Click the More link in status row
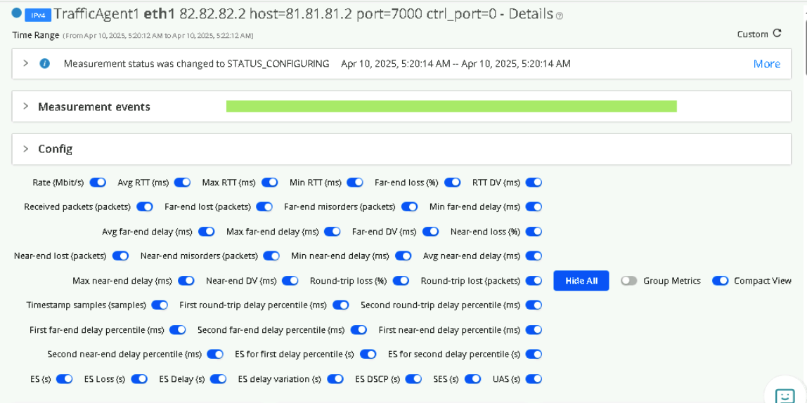This screenshot has height=403, width=807. point(766,64)
